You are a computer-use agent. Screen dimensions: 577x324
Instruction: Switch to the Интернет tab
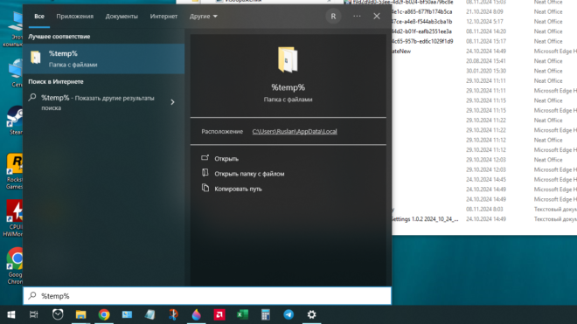[163, 17]
